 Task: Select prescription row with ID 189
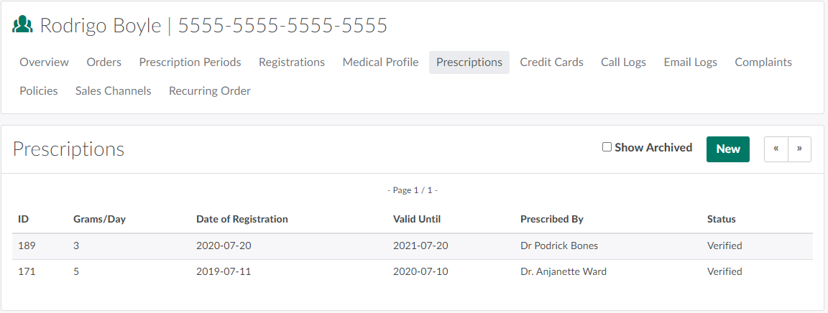tap(27, 246)
